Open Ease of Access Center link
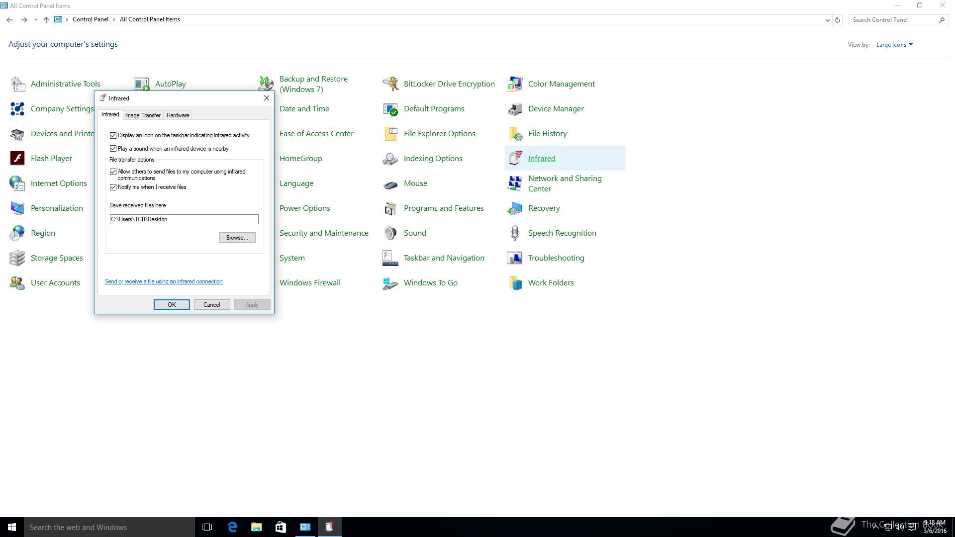955x537 pixels. tap(316, 134)
